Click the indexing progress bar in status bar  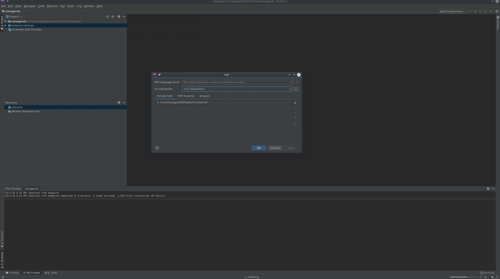464,277
